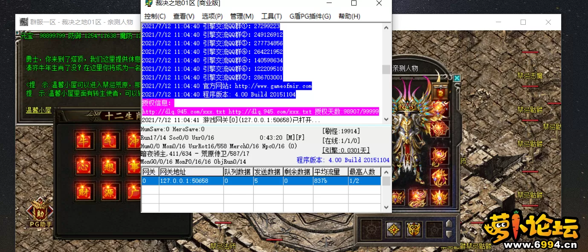Click the 最高人数 column header
This screenshot has width=588, height=252.
click(365, 172)
